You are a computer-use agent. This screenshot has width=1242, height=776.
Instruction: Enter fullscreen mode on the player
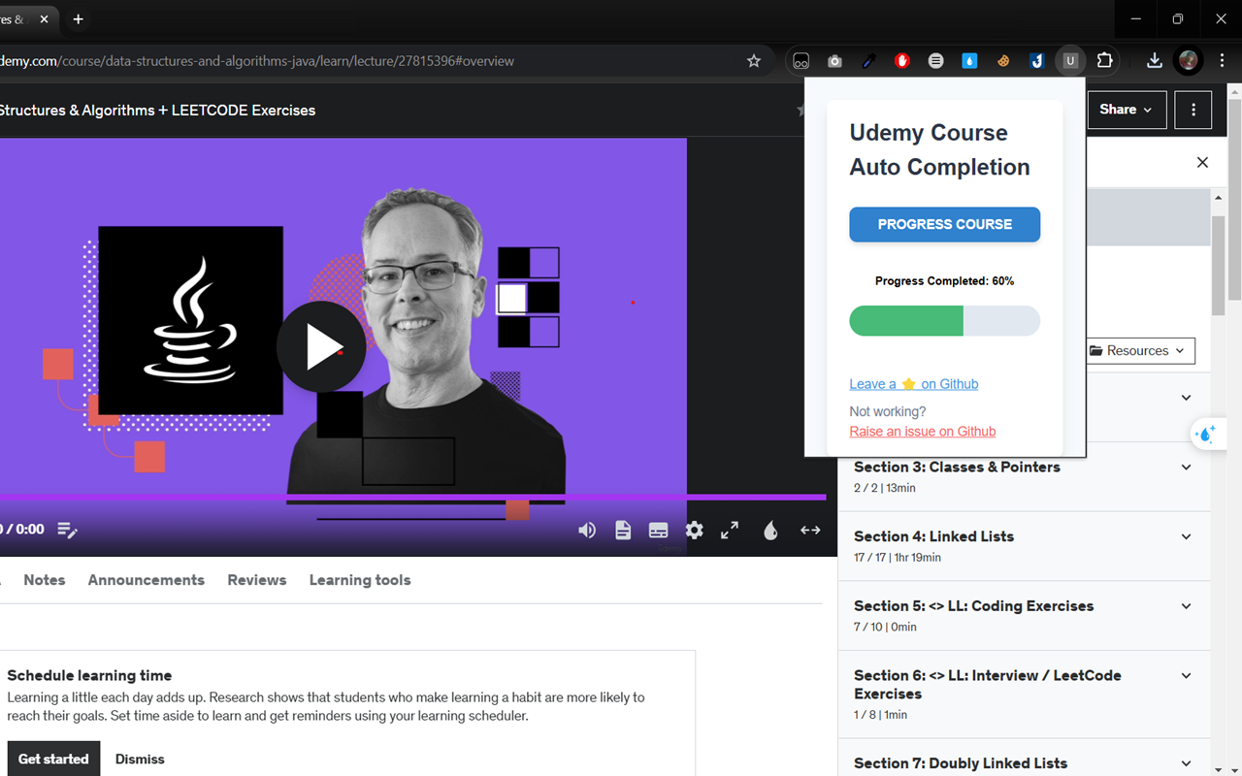pos(730,530)
